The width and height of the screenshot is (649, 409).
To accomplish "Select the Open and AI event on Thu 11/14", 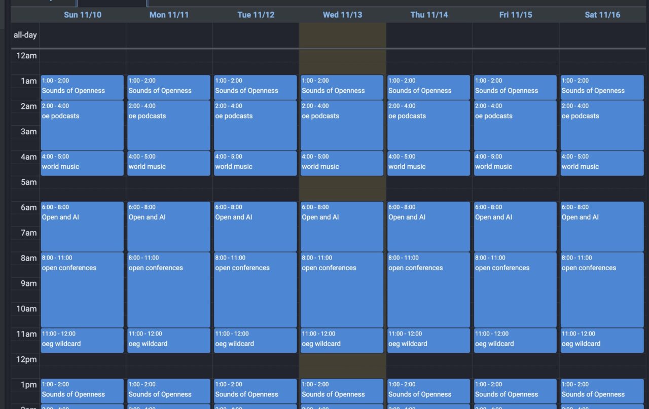I will 429,227.
